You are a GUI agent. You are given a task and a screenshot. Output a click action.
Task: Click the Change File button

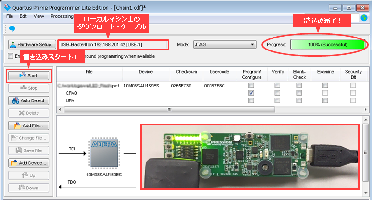click(29, 138)
